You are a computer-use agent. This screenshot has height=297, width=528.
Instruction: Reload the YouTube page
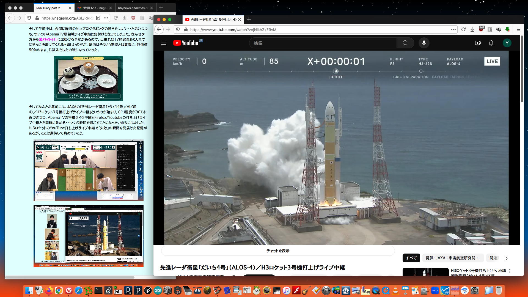(x=463, y=29)
